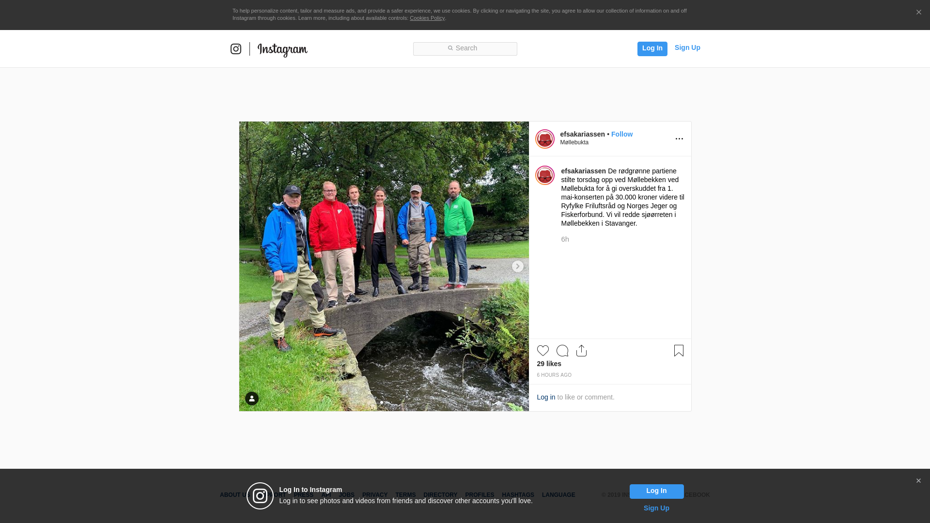Screen dimensions: 930x523
Task: Follow efsakariassen account
Action: coord(622,134)
